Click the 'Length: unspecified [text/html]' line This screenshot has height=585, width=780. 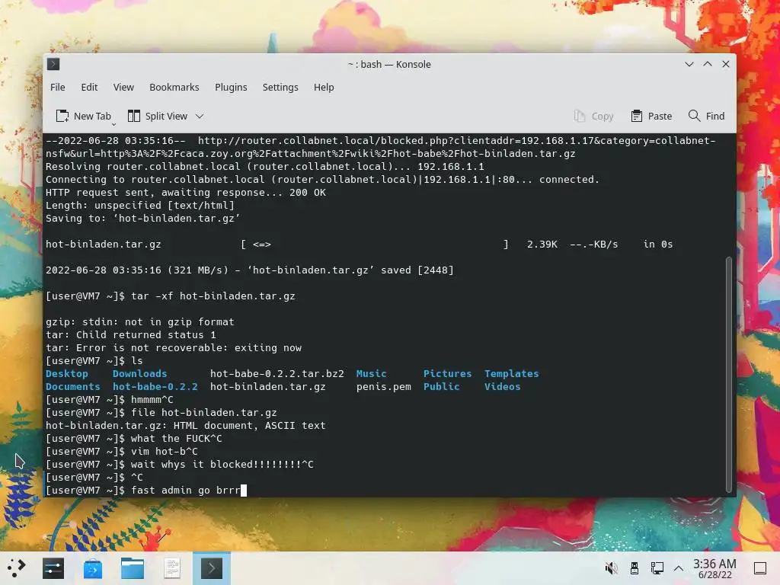[140, 206]
